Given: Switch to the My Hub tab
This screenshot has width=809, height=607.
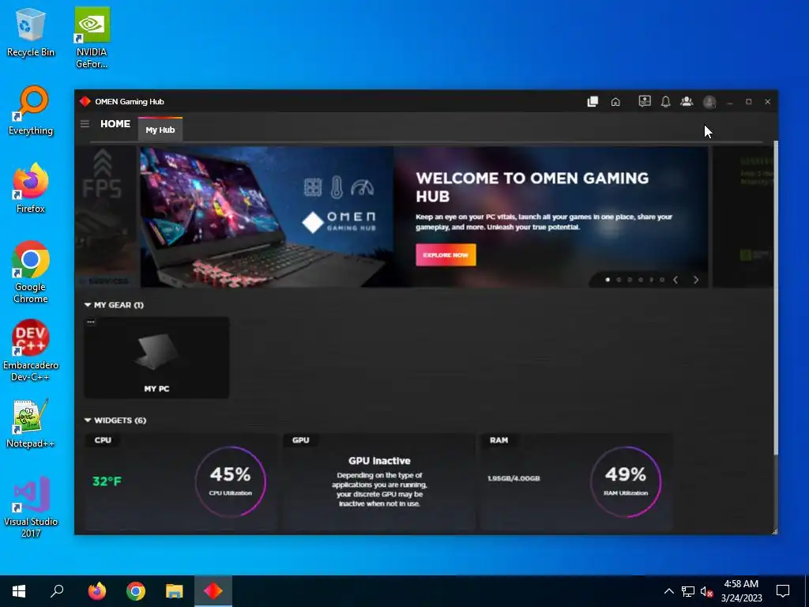Looking at the screenshot, I should pos(160,130).
